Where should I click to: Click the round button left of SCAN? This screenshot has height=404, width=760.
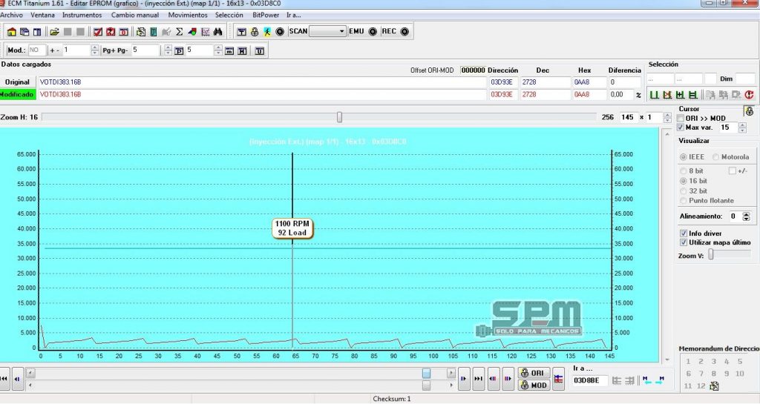(280, 31)
